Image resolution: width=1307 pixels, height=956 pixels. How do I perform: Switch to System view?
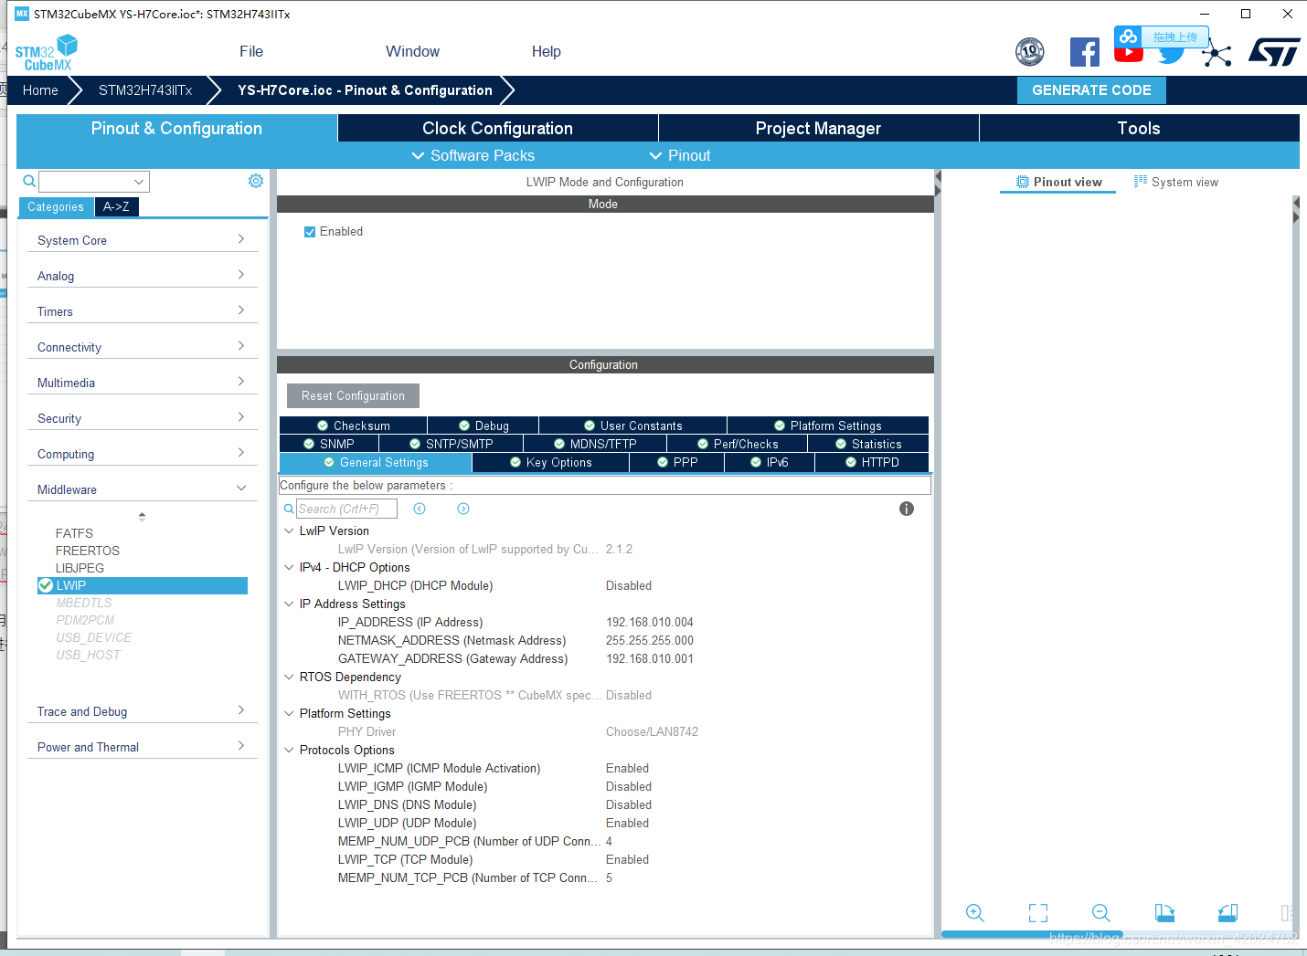pos(1175,182)
